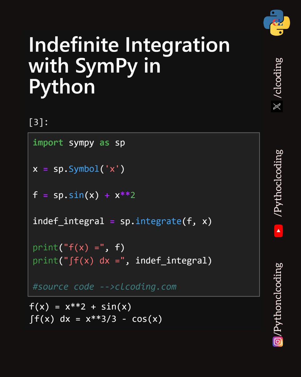Expand the indef_integral assignment line
The width and height of the screenshot is (301, 377).
(94, 221)
